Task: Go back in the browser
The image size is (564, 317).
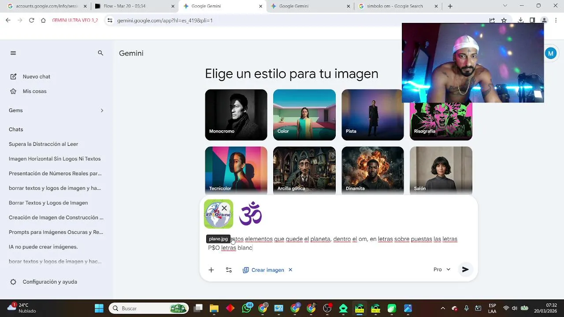Action: pyautogui.click(x=8, y=20)
